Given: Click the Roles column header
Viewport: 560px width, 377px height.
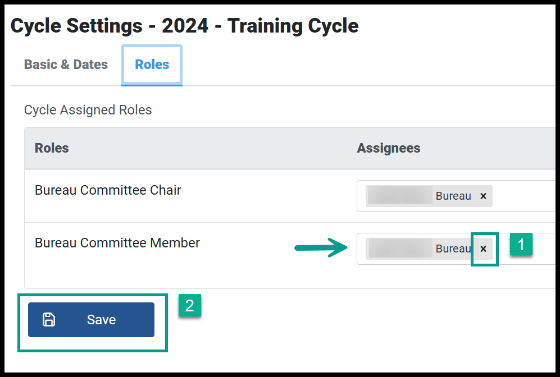Looking at the screenshot, I should pos(52,148).
